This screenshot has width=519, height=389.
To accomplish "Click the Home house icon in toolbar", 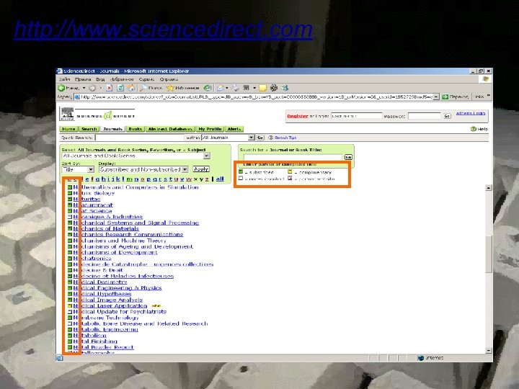I will coord(131,88).
